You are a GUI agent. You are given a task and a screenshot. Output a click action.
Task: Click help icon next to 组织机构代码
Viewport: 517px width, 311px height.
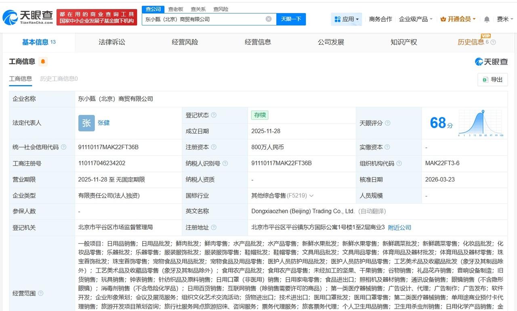pos(399,163)
